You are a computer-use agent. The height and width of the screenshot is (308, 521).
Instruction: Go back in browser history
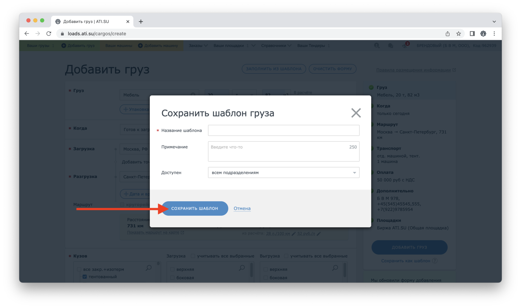point(27,33)
